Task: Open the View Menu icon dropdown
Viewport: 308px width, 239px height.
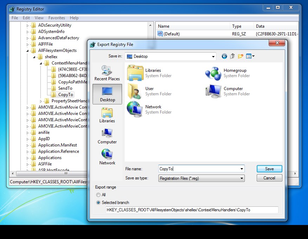Action: coord(250,56)
